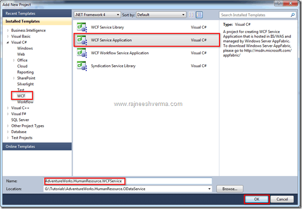Select the Reporting category
The width and height of the screenshot is (302, 209).
point(25,72)
